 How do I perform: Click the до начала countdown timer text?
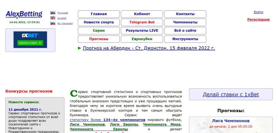coord(231,127)
